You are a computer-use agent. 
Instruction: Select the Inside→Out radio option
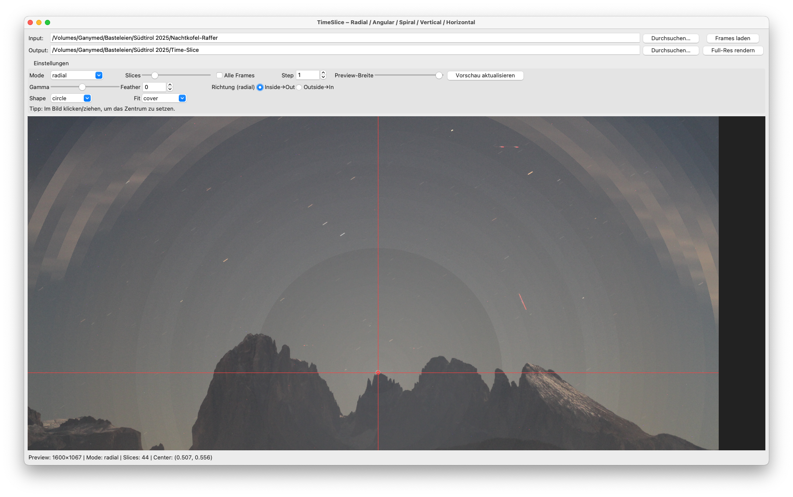[260, 87]
